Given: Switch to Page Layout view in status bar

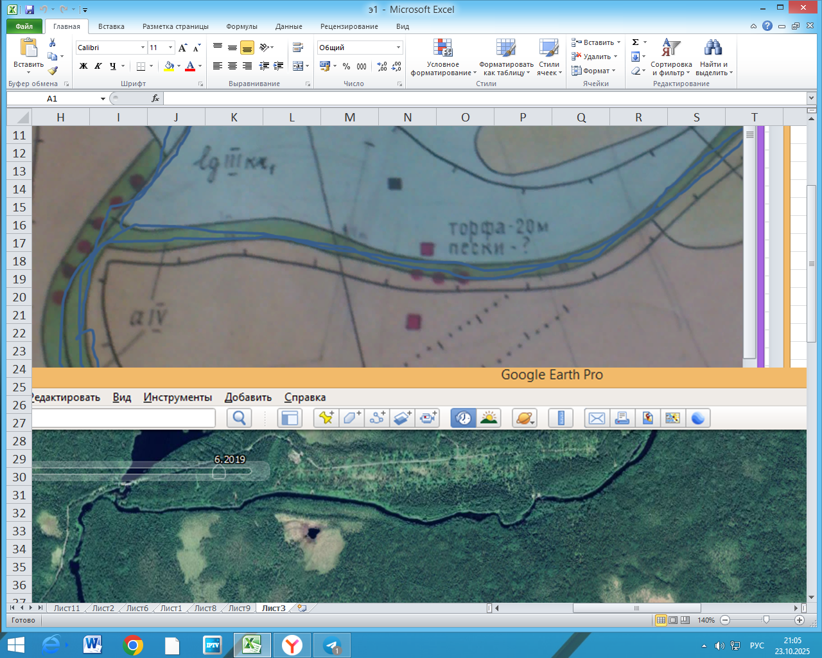Looking at the screenshot, I should pyautogui.click(x=673, y=620).
